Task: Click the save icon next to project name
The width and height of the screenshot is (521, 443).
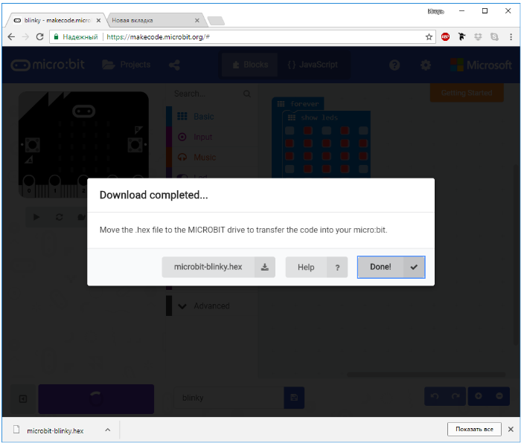Action: click(x=294, y=398)
